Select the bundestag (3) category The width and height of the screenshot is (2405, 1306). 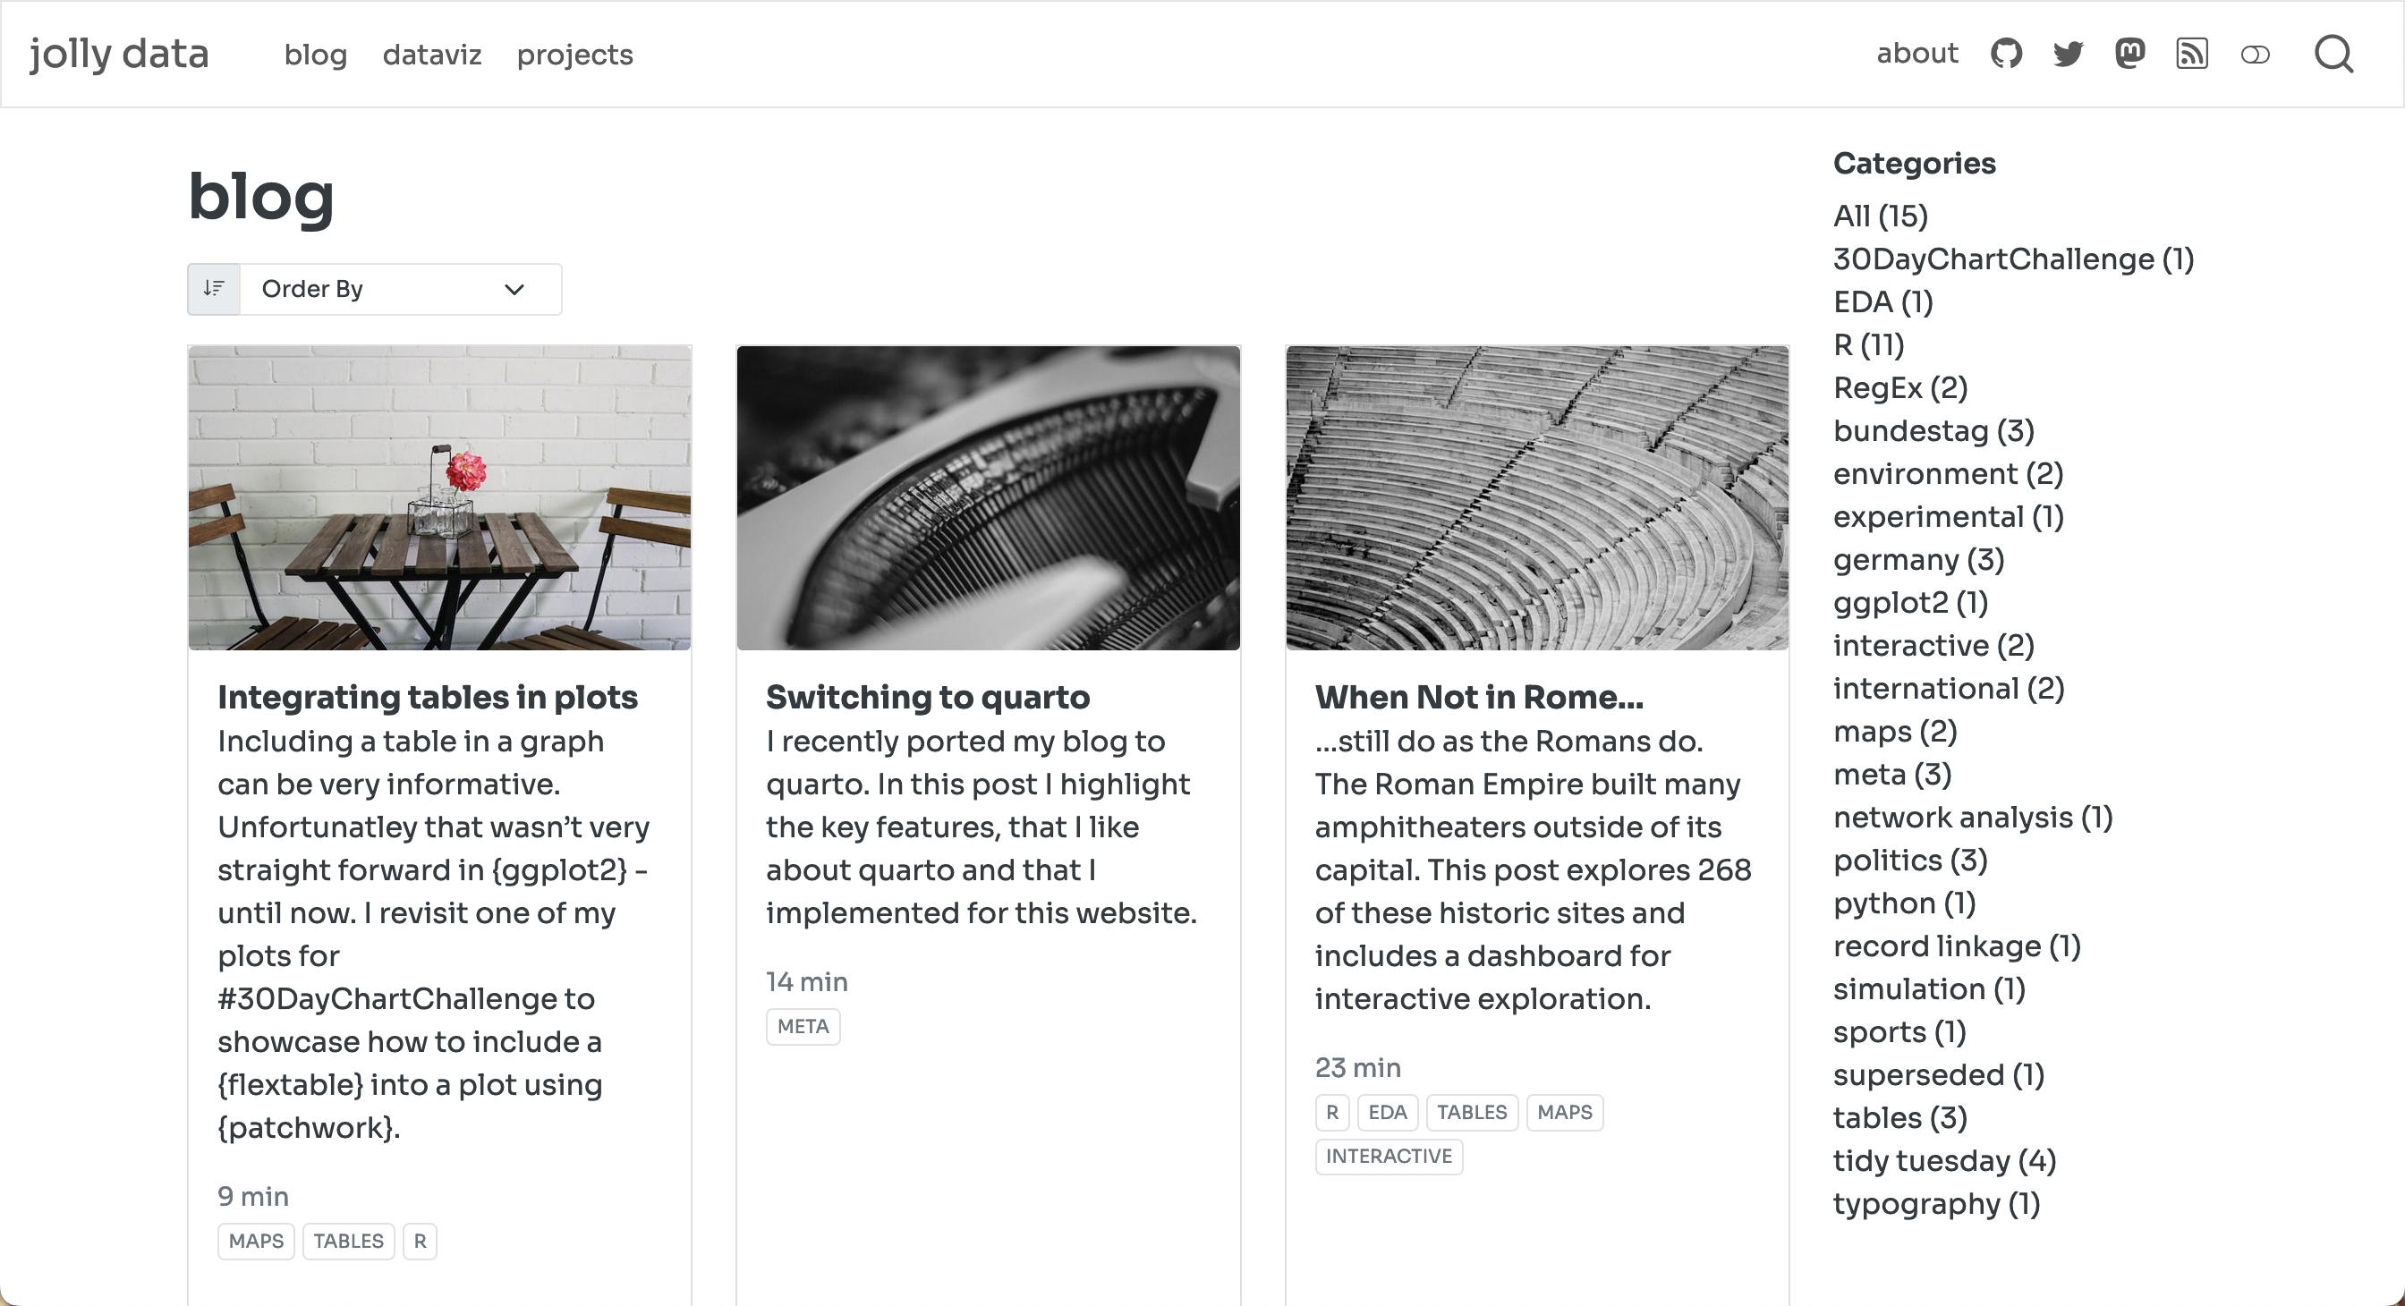(1933, 430)
